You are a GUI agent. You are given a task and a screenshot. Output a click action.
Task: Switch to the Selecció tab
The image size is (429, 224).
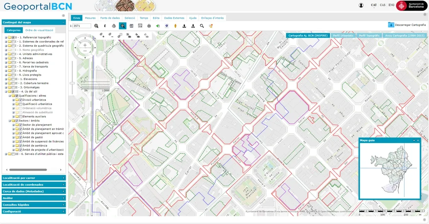(130, 18)
